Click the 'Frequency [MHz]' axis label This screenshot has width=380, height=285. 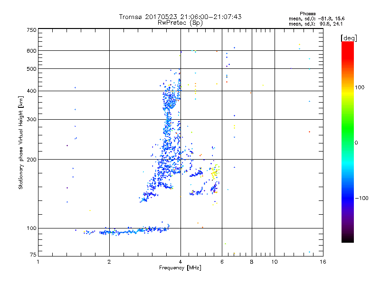click(x=180, y=268)
